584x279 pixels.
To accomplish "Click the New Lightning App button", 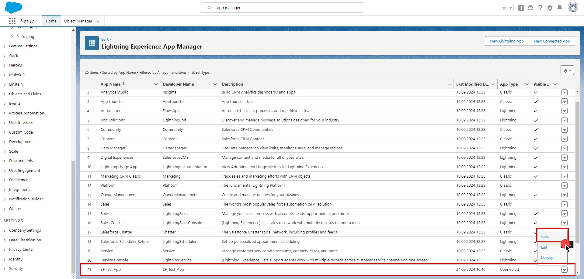I will [x=507, y=41].
